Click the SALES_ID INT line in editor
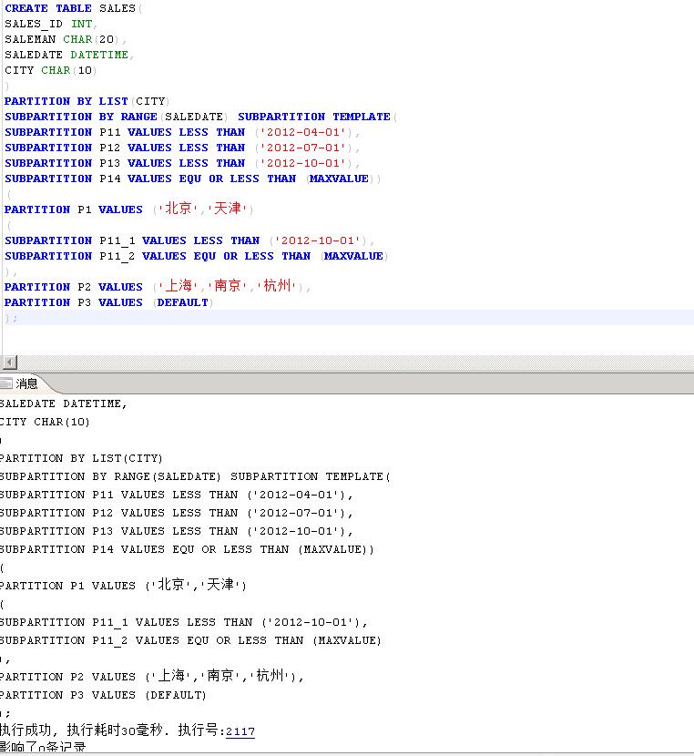Image resolution: width=694 pixels, height=756 pixels. point(51,24)
